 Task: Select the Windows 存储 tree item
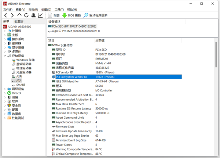click(x=23, y=60)
